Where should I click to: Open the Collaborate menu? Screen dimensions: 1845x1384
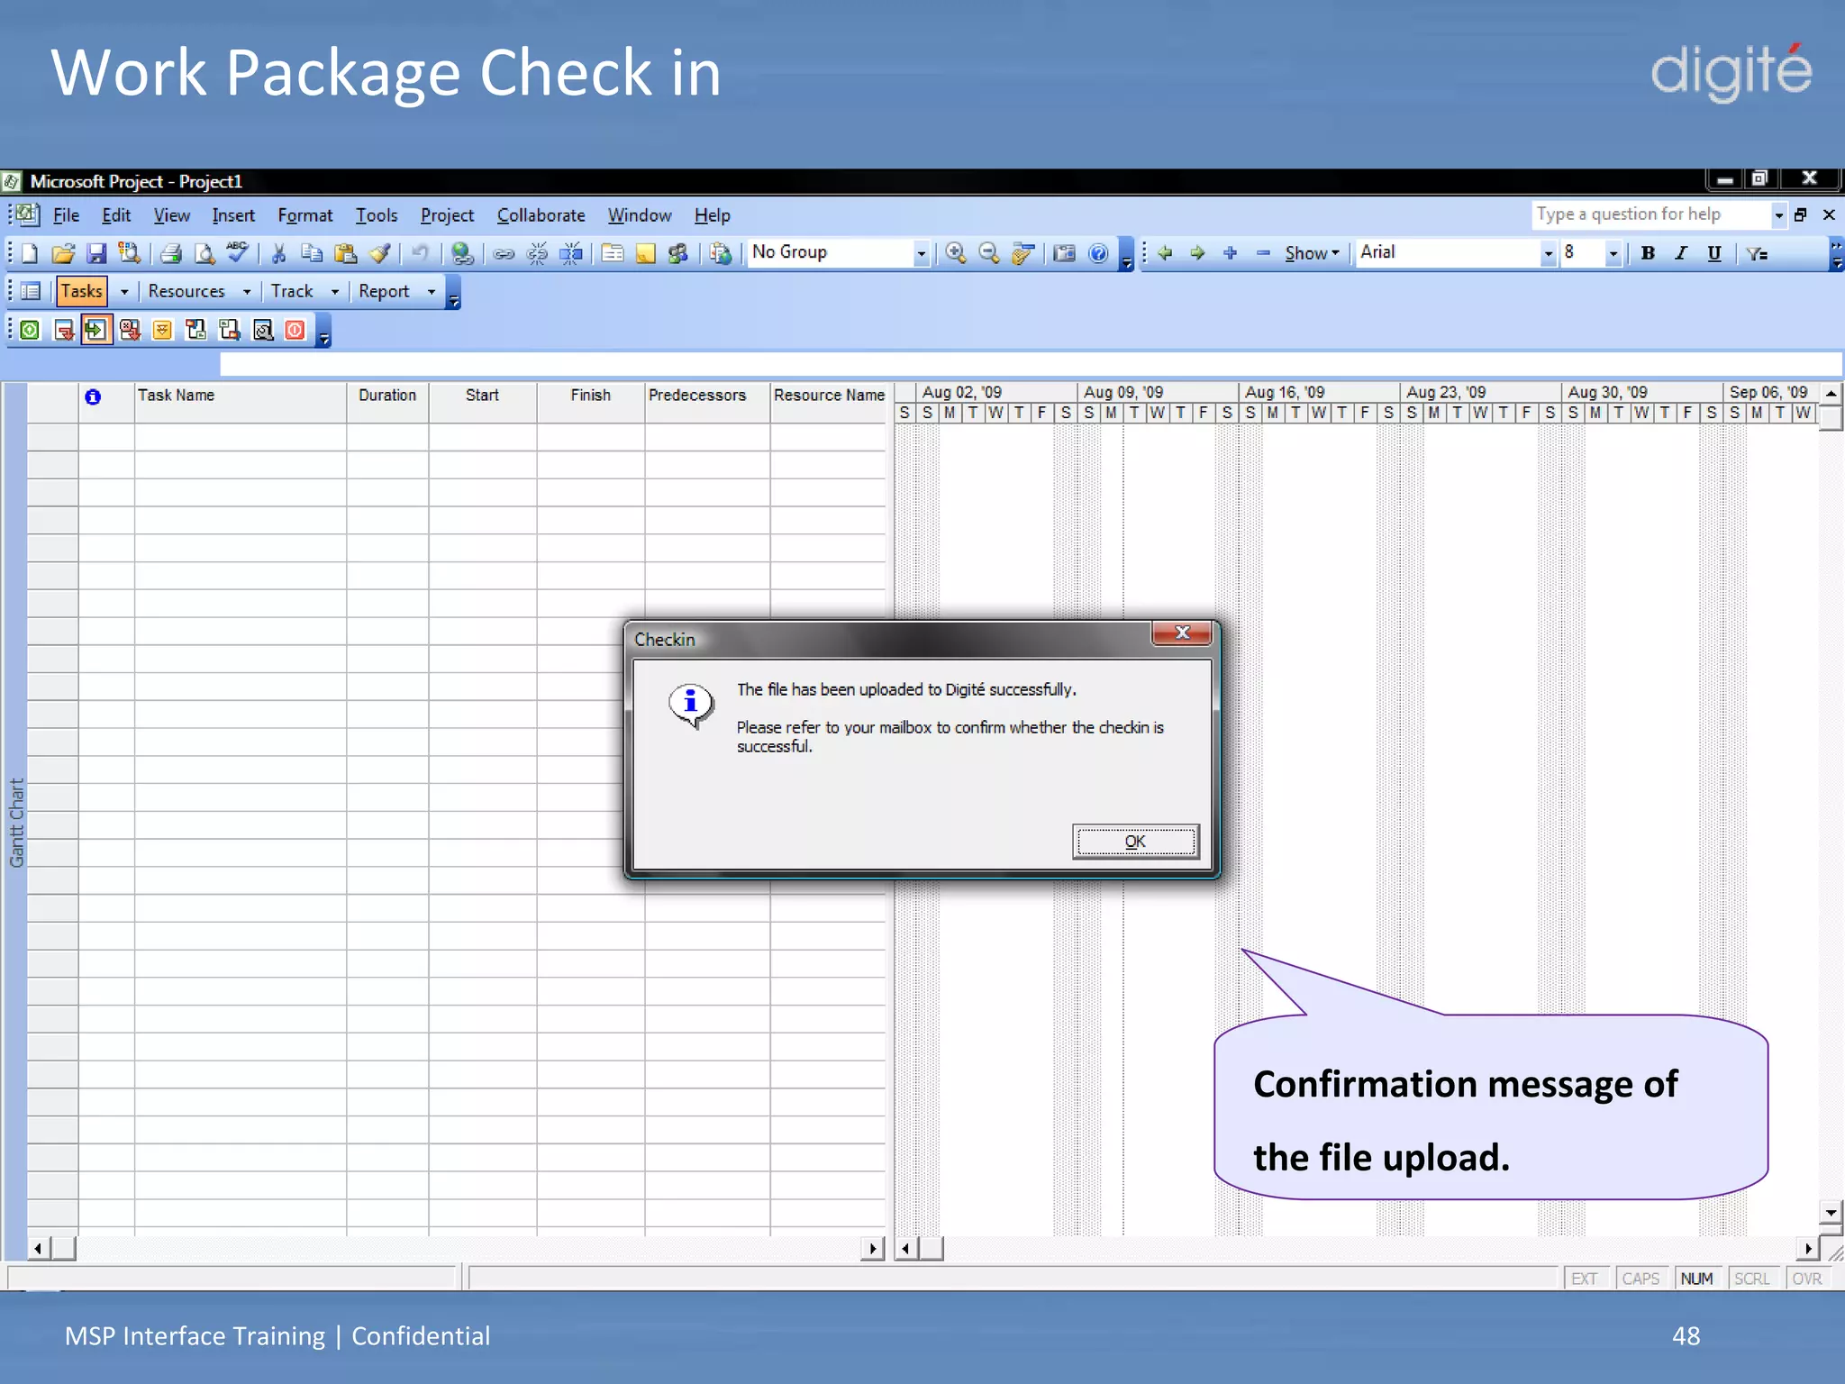click(x=541, y=215)
